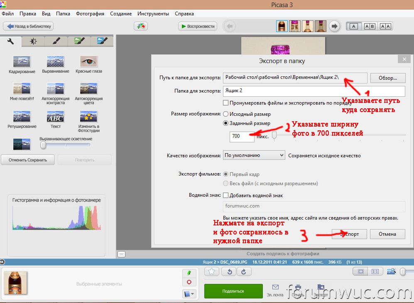Enable Пронумеровать файлы checkbox
The image size is (414, 303).
tap(226, 103)
